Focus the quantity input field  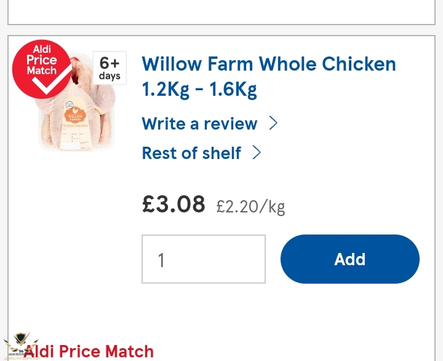click(204, 259)
